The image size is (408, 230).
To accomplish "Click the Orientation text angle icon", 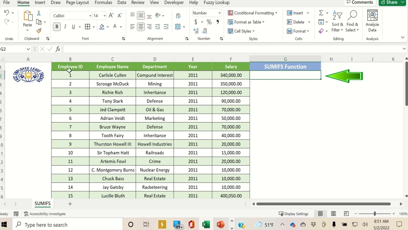I will point(157,15).
